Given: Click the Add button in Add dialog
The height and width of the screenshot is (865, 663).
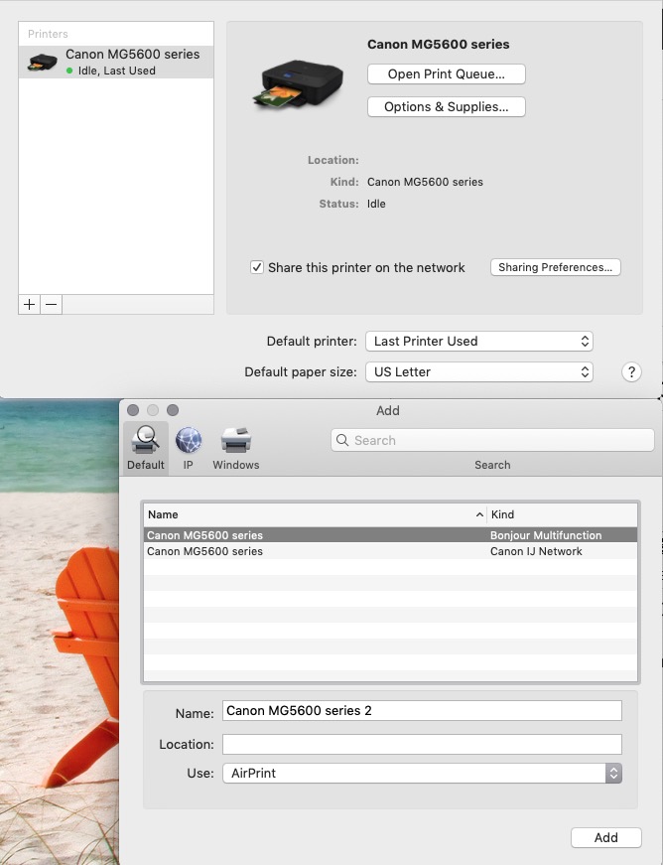Looking at the screenshot, I should (606, 837).
